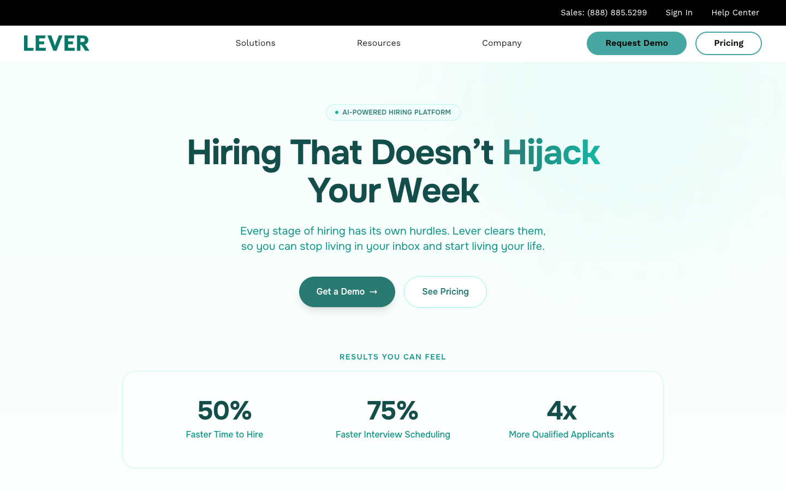The image size is (786, 491).
Task: Click the 4x statistic figure
Action: [x=561, y=410]
